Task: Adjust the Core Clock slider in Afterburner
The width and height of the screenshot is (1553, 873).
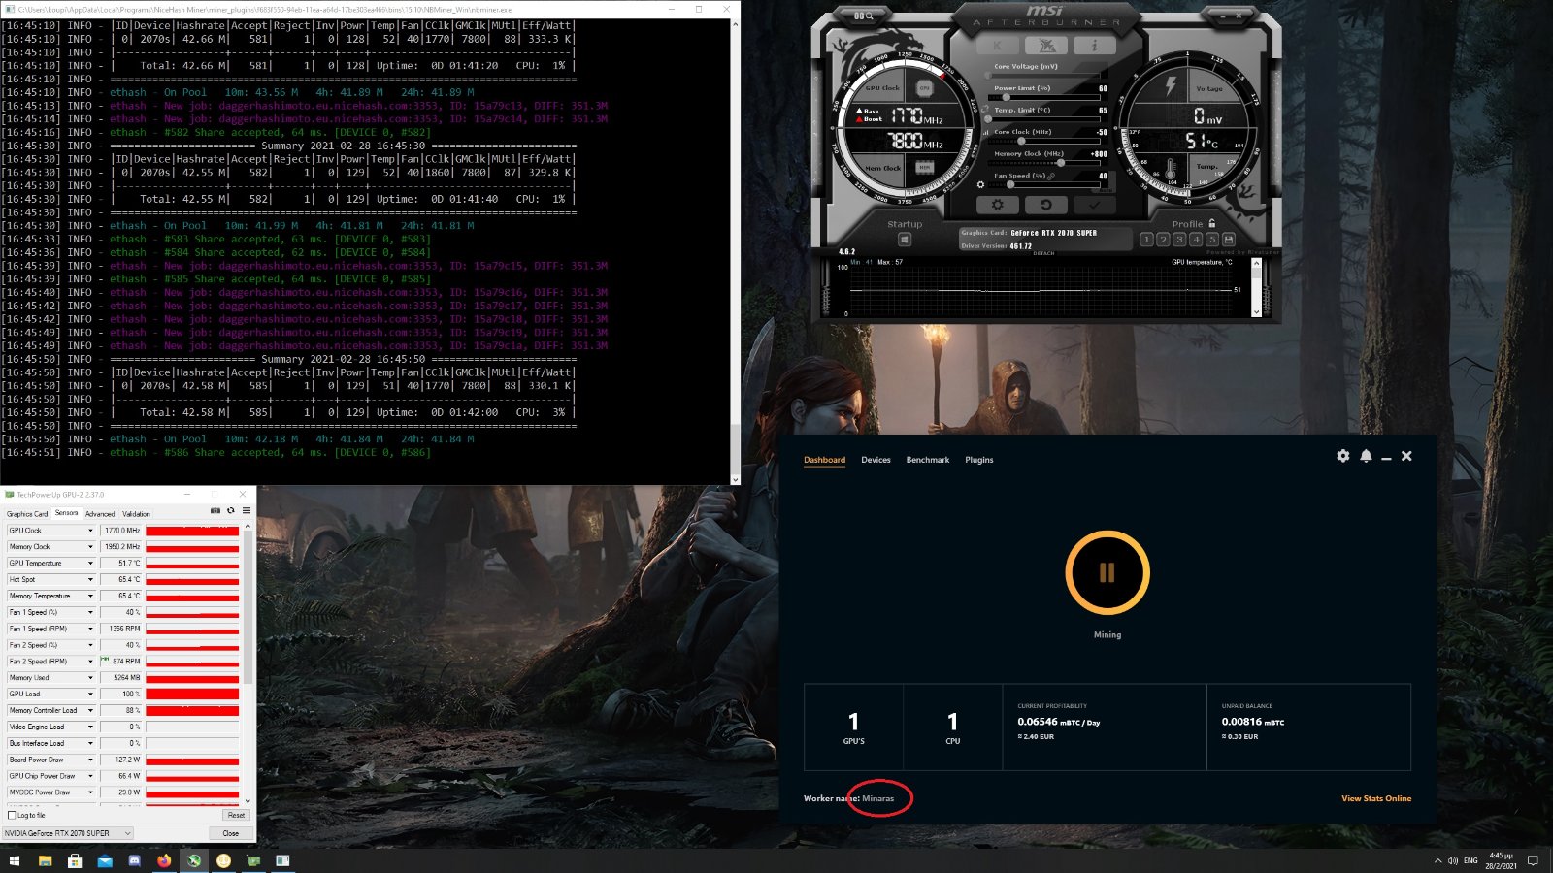Action: pyautogui.click(x=1046, y=141)
